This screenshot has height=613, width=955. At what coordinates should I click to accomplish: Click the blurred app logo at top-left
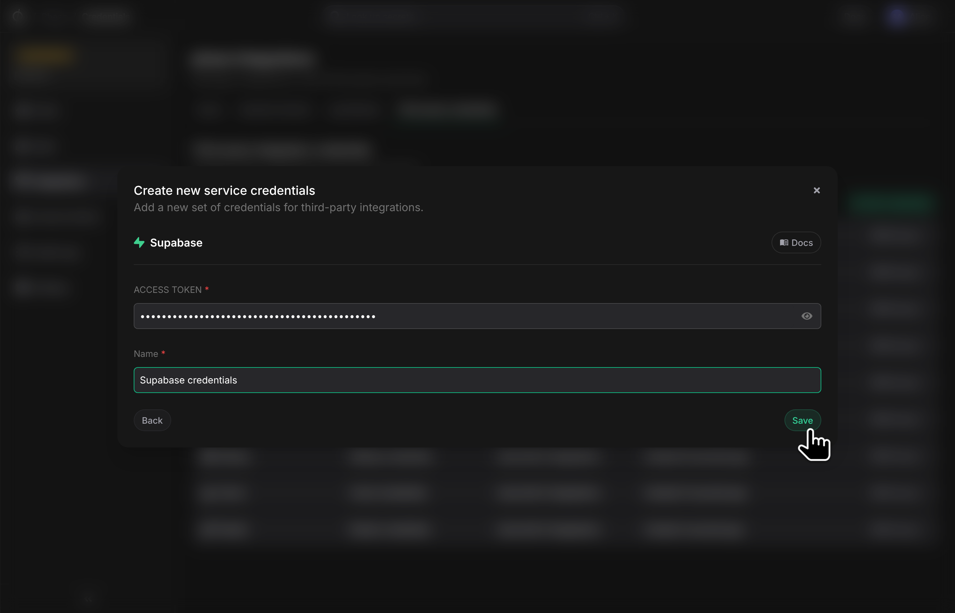pos(18,16)
